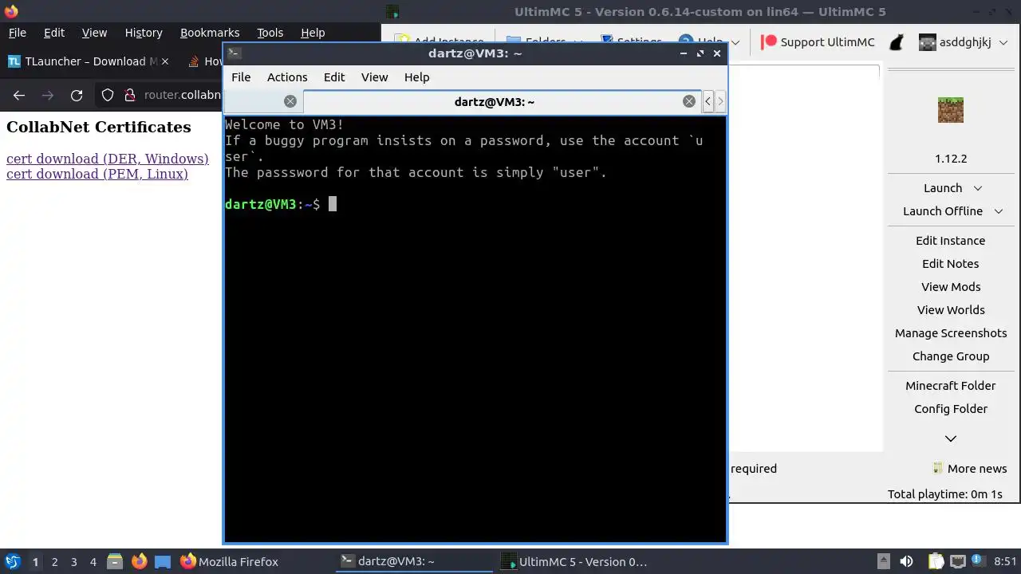Launch Firefox from taskbar quick-launch icon

(139, 562)
